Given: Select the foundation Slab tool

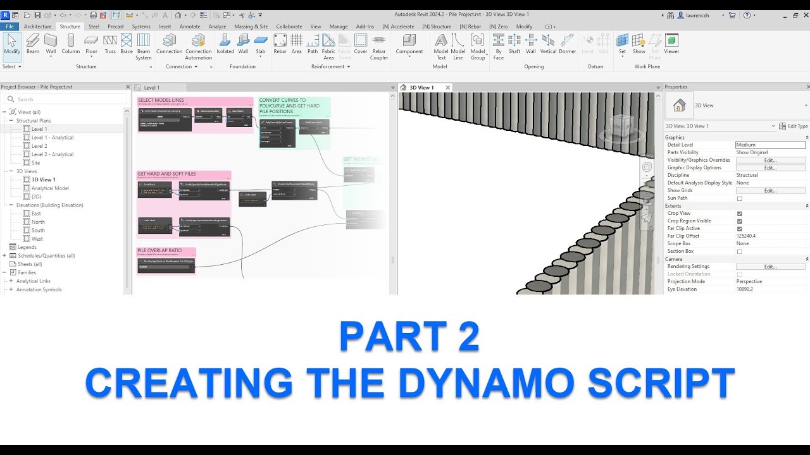Looking at the screenshot, I should point(261,44).
